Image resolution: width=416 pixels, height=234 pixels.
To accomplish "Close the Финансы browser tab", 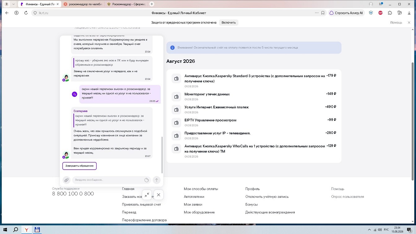I will point(58,4).
